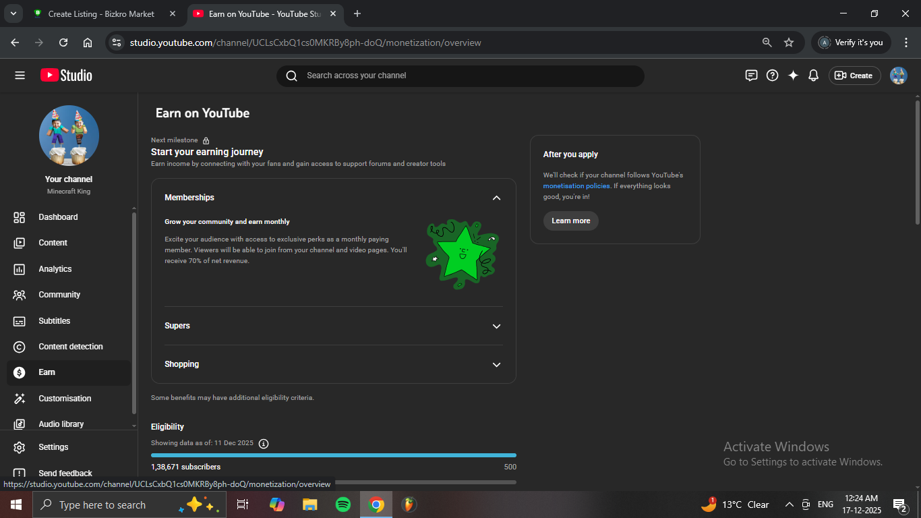Launch Spotify from the taskbar
The width and height of the screenshot is (921, 518).
343,505
